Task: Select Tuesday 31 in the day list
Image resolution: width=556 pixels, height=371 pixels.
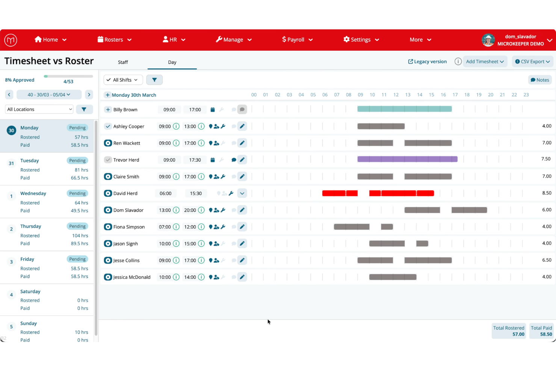Action: 47,169
